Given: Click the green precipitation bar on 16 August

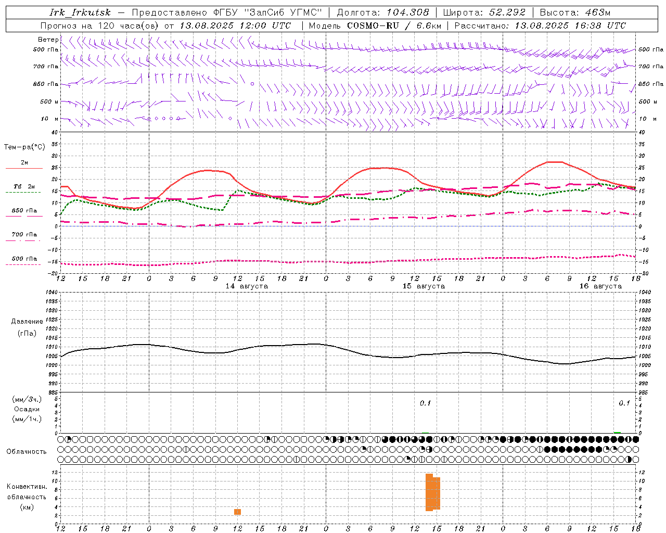Looking at the screenshot, I should pyautogui.click(x=617, y=432).
